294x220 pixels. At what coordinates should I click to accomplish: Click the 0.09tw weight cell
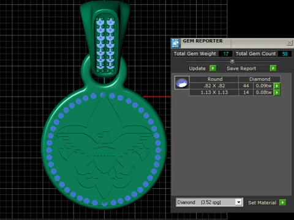(x=263, y=86)
